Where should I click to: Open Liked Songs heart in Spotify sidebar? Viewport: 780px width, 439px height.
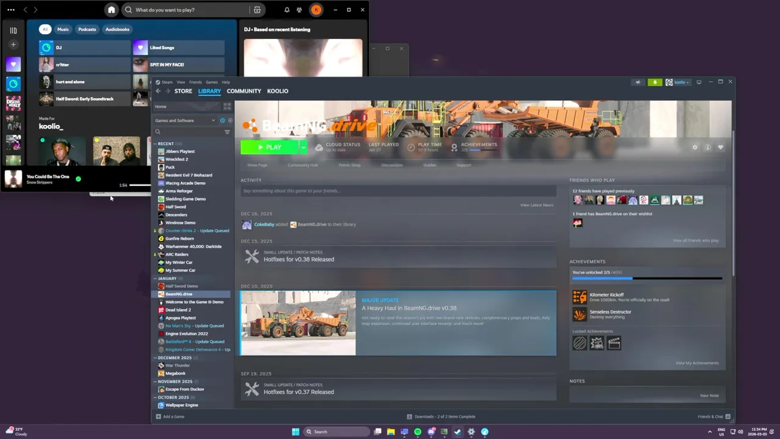(x=13, y=64)
